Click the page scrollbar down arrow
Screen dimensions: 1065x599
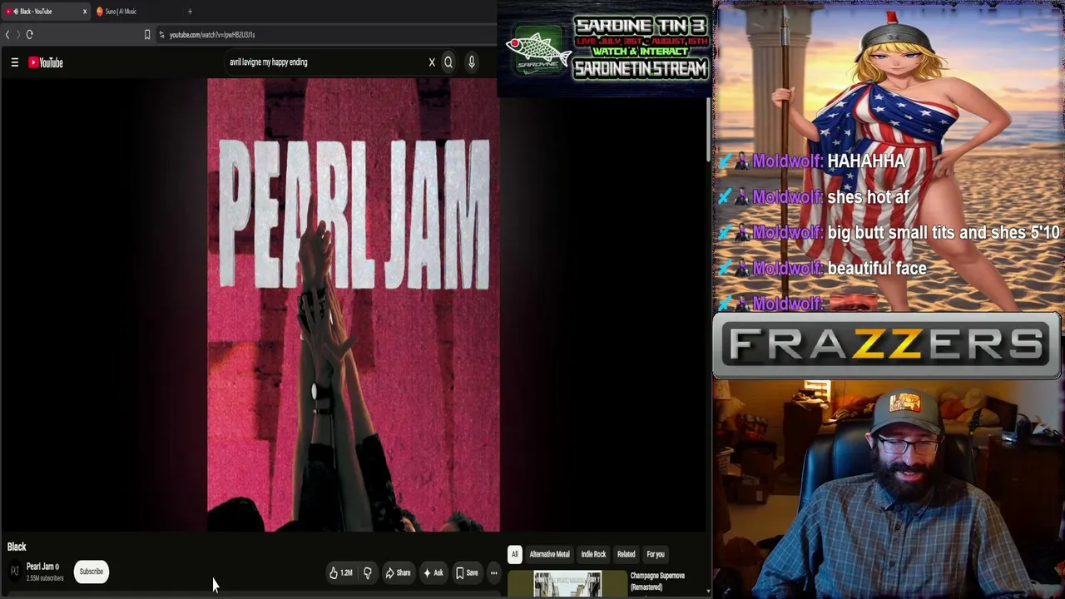(708, 592)
